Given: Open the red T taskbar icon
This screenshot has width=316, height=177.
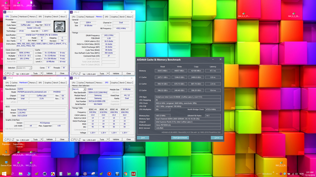Looking at the screenshot, I should [x=109, y=174].
